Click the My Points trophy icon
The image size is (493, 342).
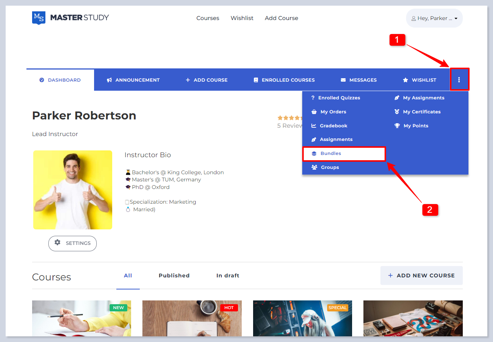(x=397, y=126)
